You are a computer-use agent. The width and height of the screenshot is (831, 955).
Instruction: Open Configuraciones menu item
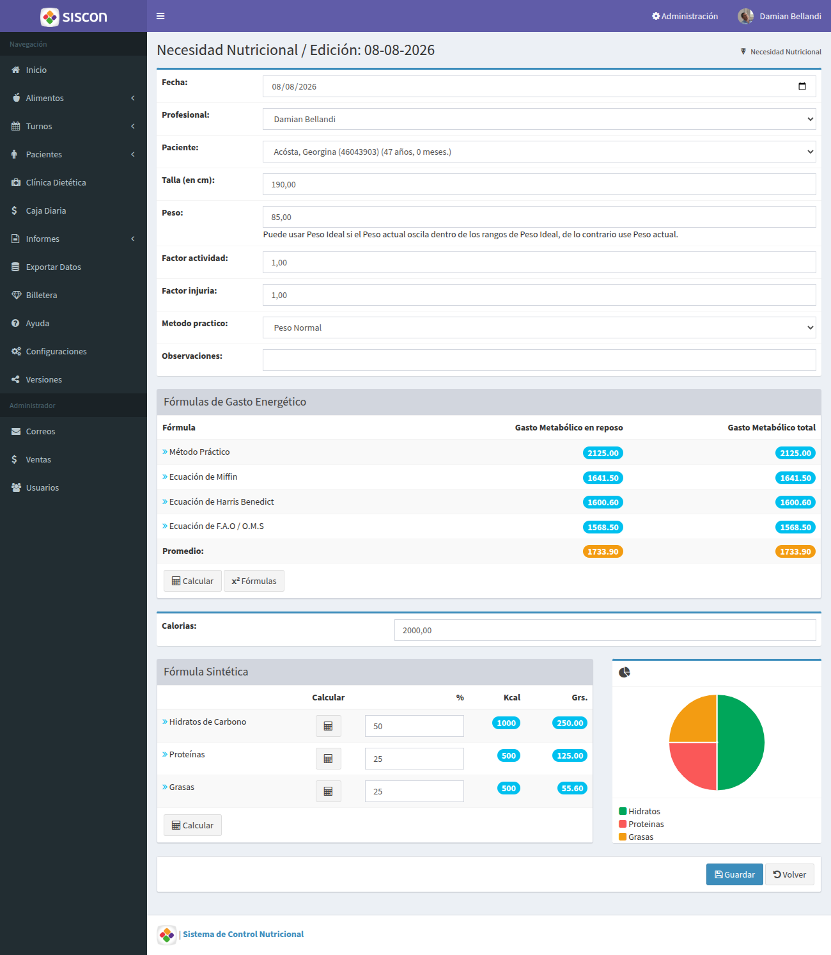click(x=74, y=351)
